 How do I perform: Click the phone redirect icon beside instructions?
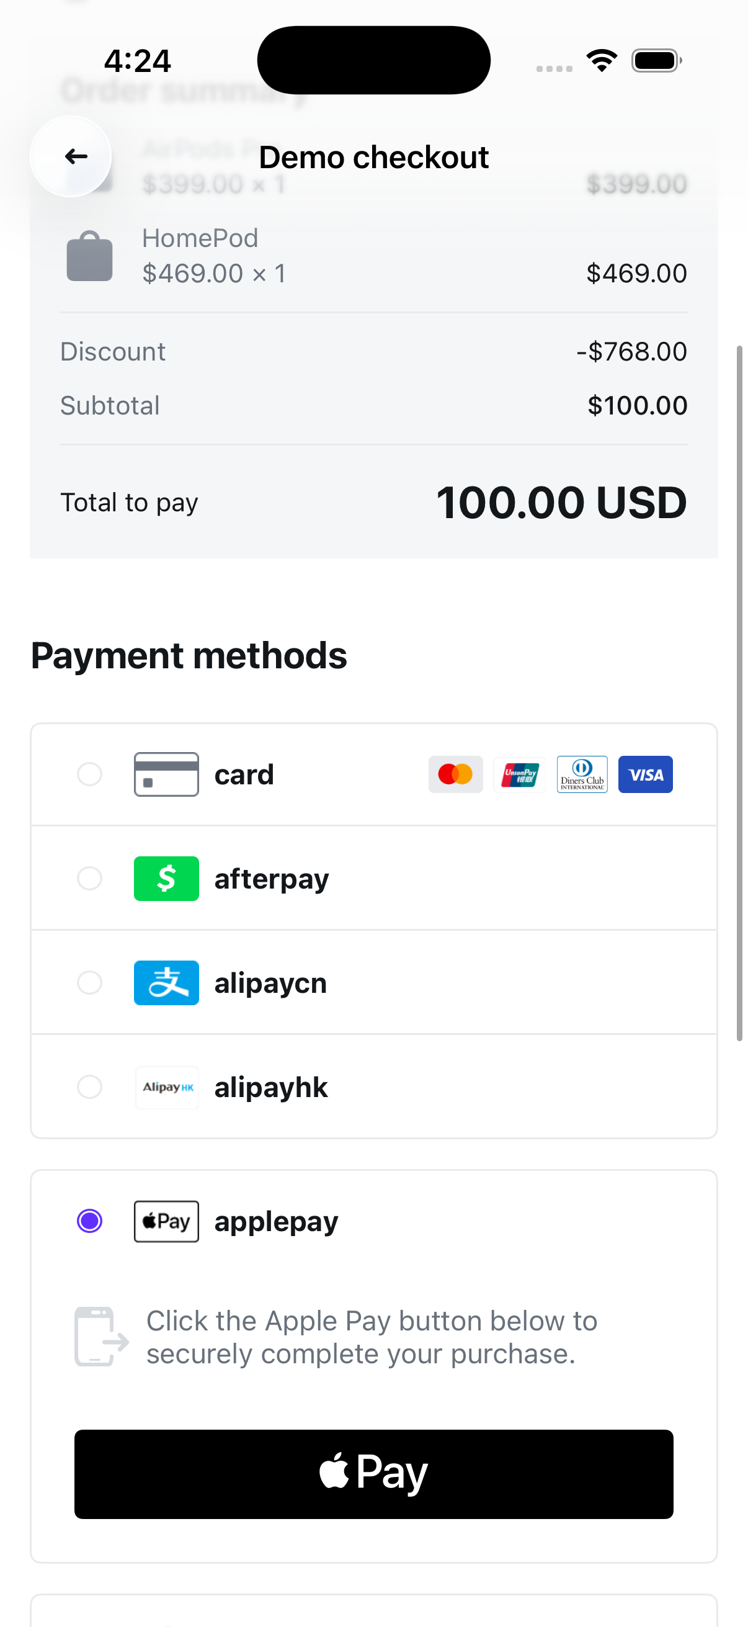coord(101,1337)
